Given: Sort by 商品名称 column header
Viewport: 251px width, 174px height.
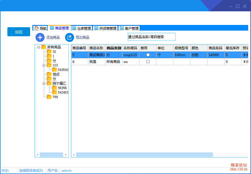Looking at the screenshot, I should [97, 48].
